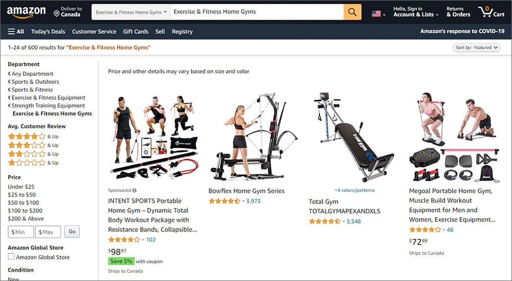Select the $50 to $100 price range
The width and height of the screenshot is (512, 281).
23,203
